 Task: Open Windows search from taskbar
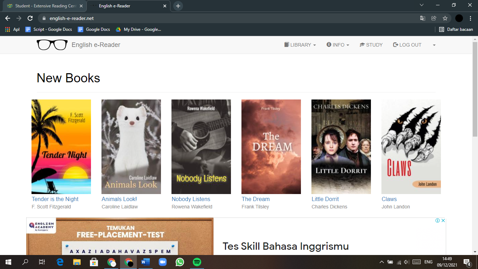pyautogui.click(x=25, y=262)
